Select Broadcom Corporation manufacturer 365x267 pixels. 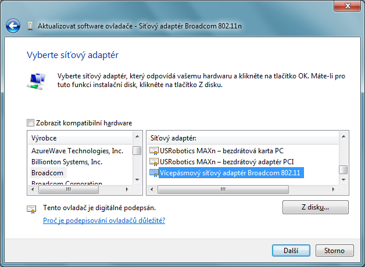click(67, 183)
